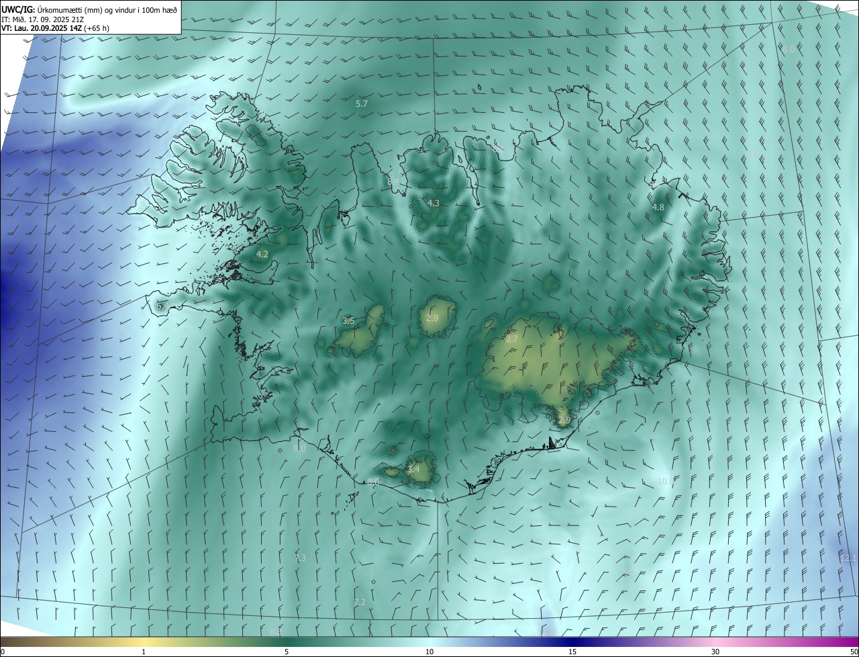Select the 3.4 value on Mýrdalsjökull glacier
The image size is (859, 657).
click(413, 469)
